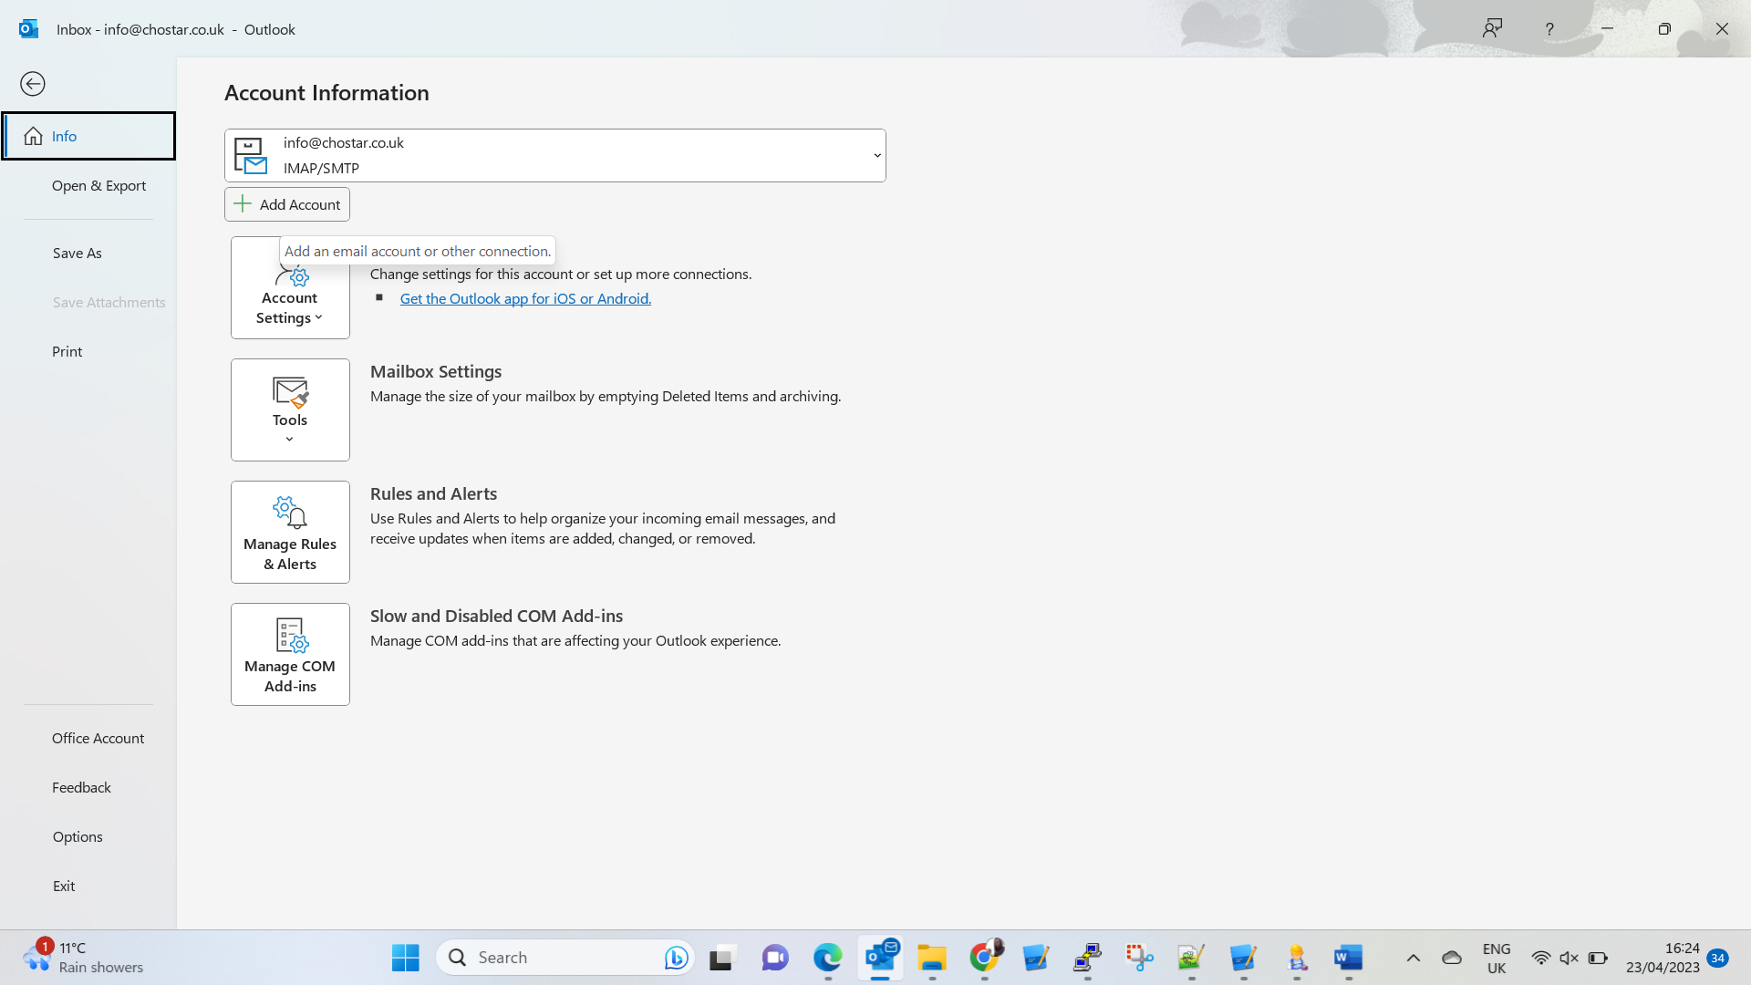Viewport: 1751px width, 985px height.
Task: Click the Mailbox Settings heading
Action: pos(436,371)
